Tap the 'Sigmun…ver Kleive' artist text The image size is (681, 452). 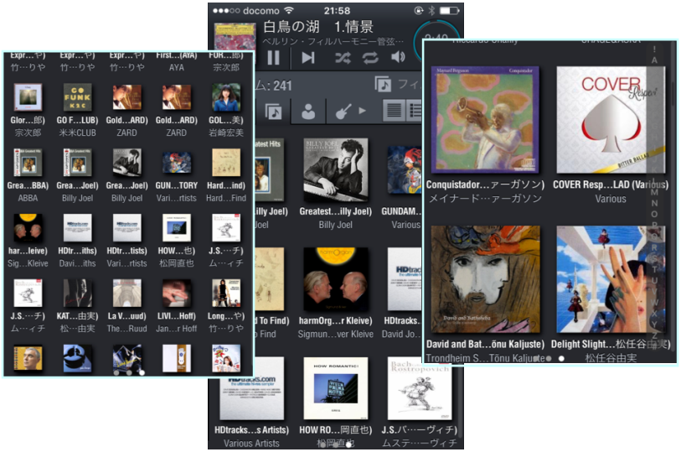(x=335, y=335)
